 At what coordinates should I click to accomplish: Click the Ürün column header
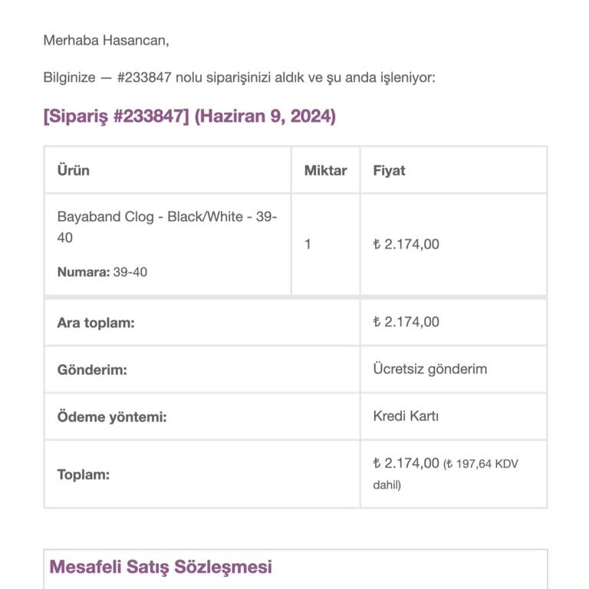pyautogui.click(x=74, y=170)
